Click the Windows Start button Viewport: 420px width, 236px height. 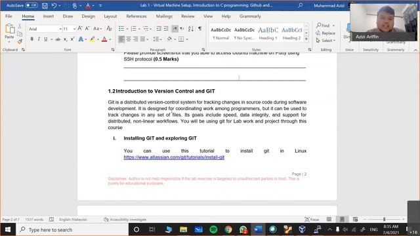(x=8, y=229)
